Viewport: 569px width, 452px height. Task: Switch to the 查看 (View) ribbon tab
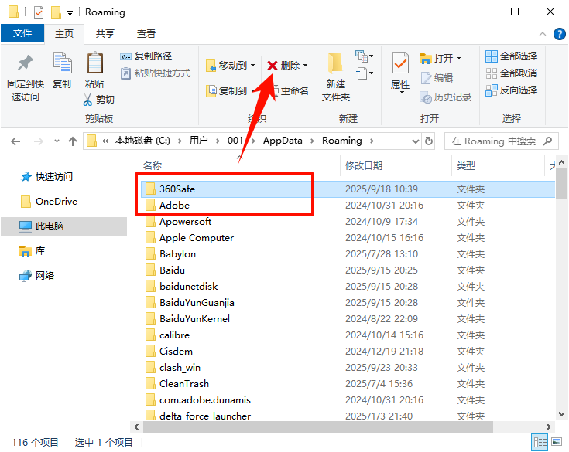coord(146,34)
